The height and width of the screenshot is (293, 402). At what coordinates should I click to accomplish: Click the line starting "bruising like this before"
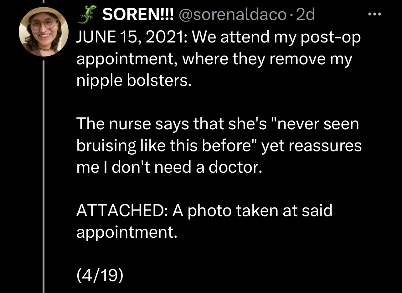[x=219, y=146]
